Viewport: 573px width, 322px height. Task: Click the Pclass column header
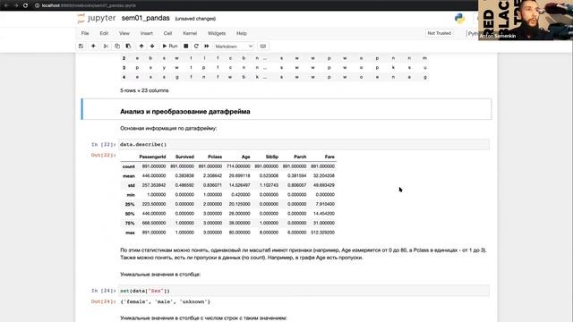[x=215, y=157]
